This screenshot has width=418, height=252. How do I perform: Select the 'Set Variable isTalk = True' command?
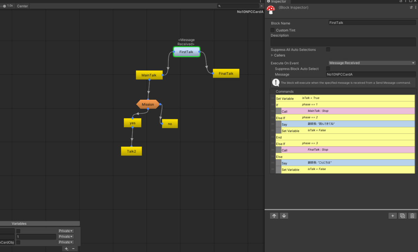345,98
